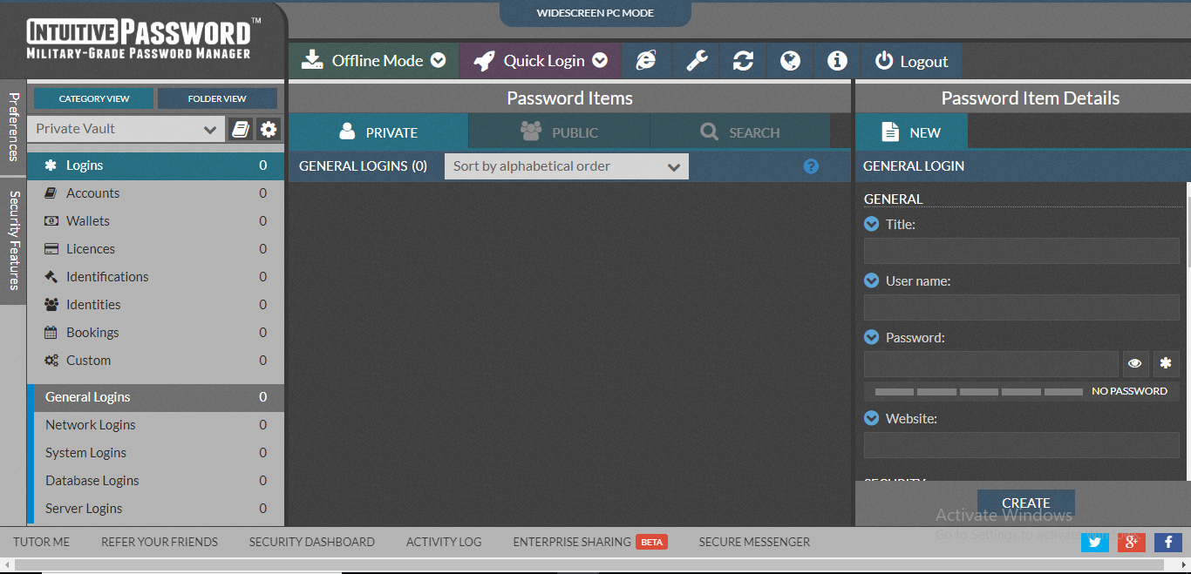Select the Licences category
Screen dimensions: 1191x574
click(x=156, y=249)
